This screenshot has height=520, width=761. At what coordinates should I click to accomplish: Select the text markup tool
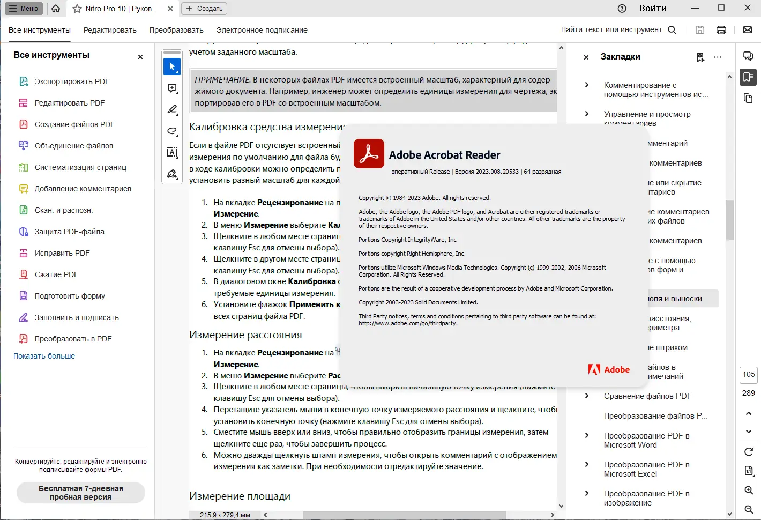click(x=172, y=153)
